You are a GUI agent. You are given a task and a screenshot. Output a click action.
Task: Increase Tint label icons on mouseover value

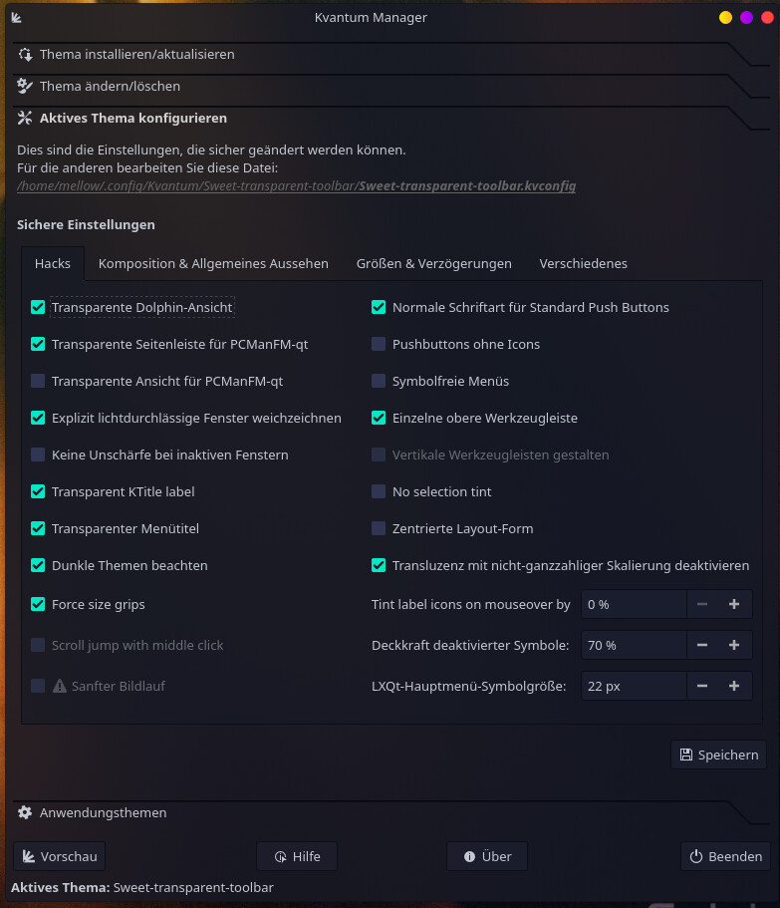tap(734, 604)
